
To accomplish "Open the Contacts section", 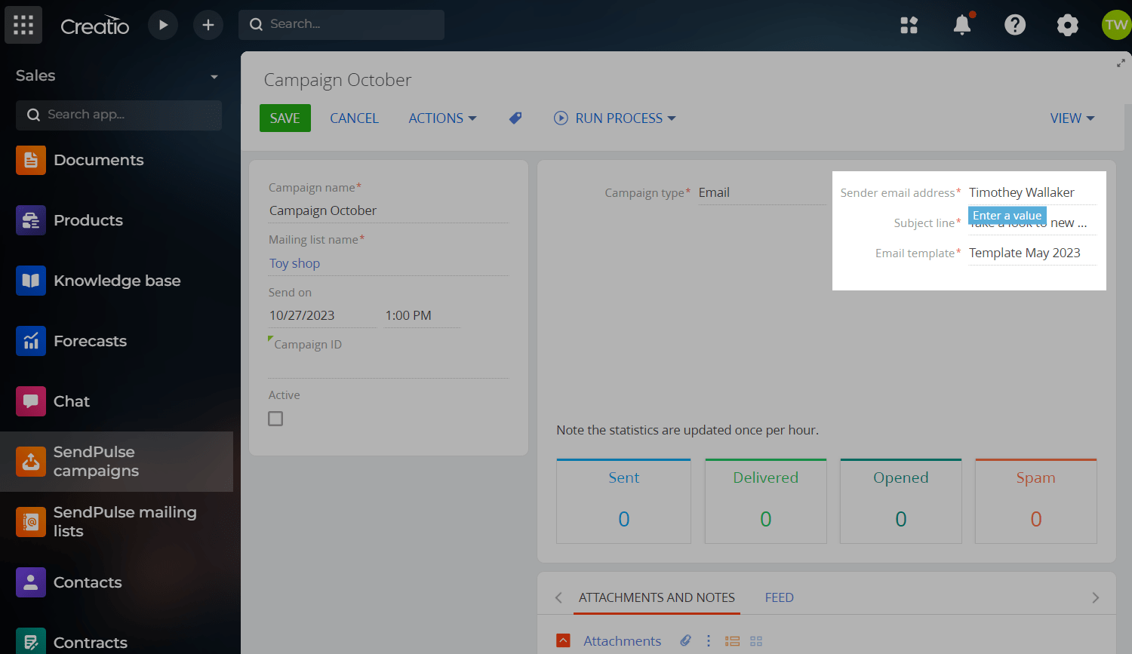I will tap(117, 582).
